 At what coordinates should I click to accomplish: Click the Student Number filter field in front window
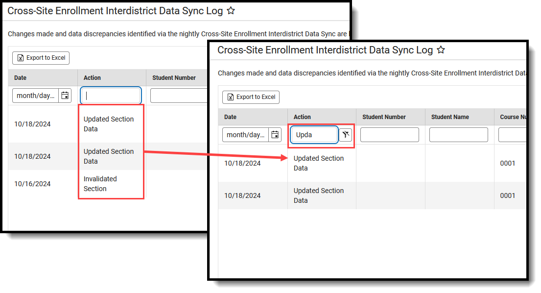click(390, 135)
